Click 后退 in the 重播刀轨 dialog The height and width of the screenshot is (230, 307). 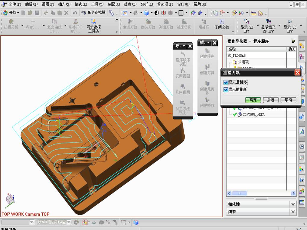click(271, 100)
